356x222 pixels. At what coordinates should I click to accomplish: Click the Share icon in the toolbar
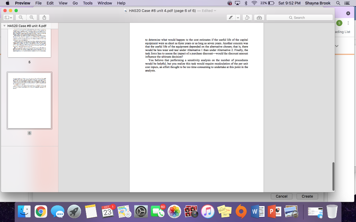coord(43,17)
